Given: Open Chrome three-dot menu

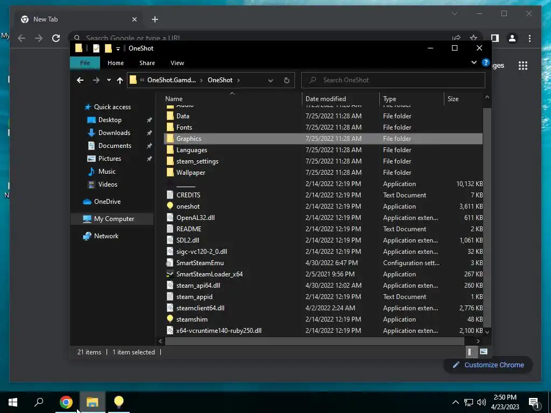Looking at the screenshot, I should (x=529, y=38).
